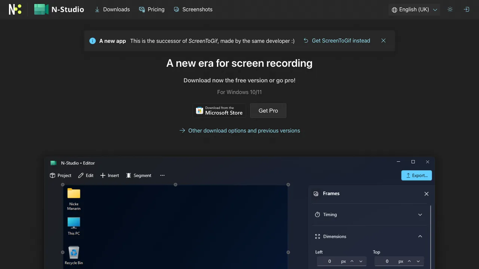
Task: Increase the Top value with up arrow
Action: [x=409, y=261]
